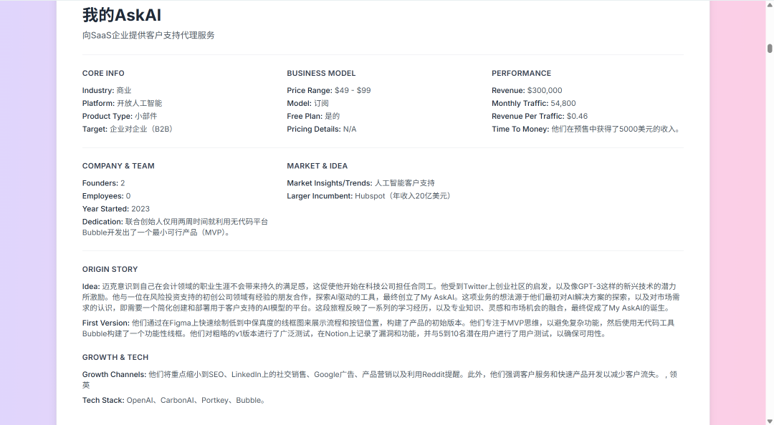This screenshot has width=774, height=425.
Task: Click the COMPANY & TEAM heading
Action: [118, 166]
